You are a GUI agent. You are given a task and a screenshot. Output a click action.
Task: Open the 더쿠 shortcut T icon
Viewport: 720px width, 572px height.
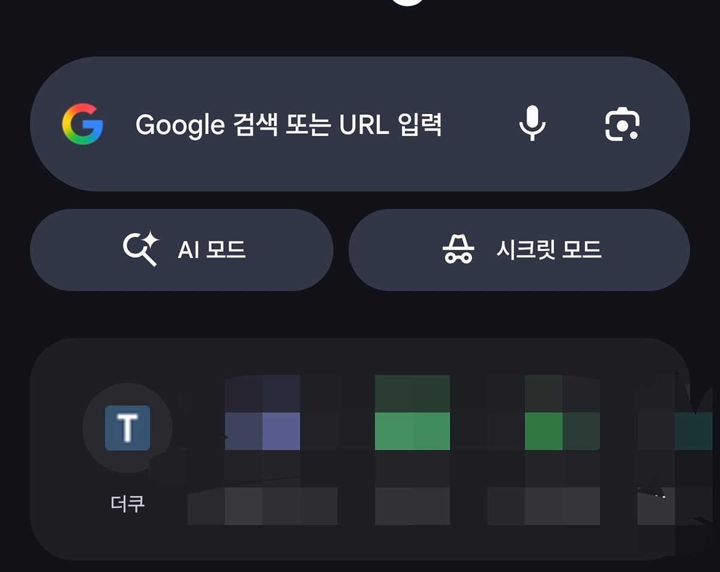click(x=127, y=428)
